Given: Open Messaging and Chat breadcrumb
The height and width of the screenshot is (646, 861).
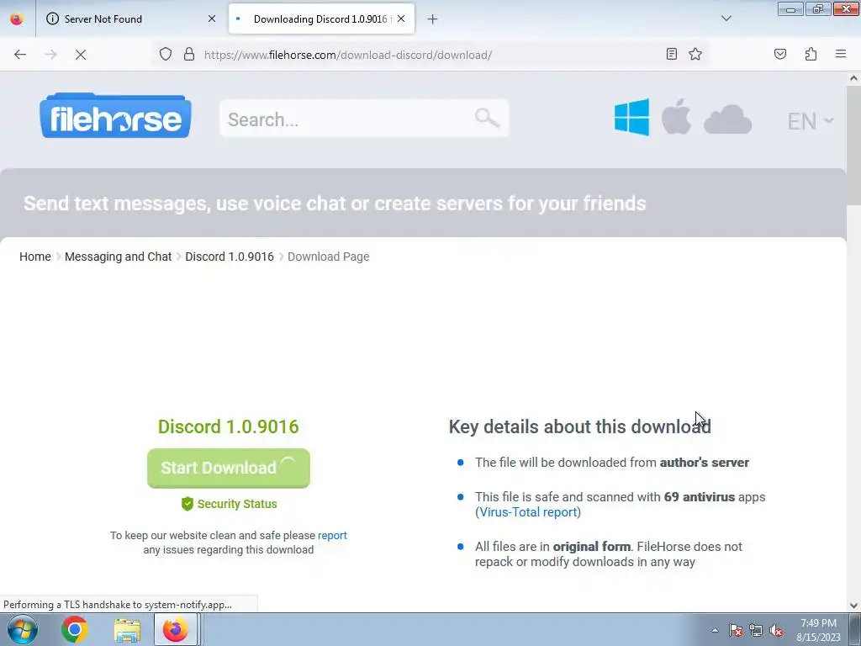Looking at the screenshot, I should [118, 257].
